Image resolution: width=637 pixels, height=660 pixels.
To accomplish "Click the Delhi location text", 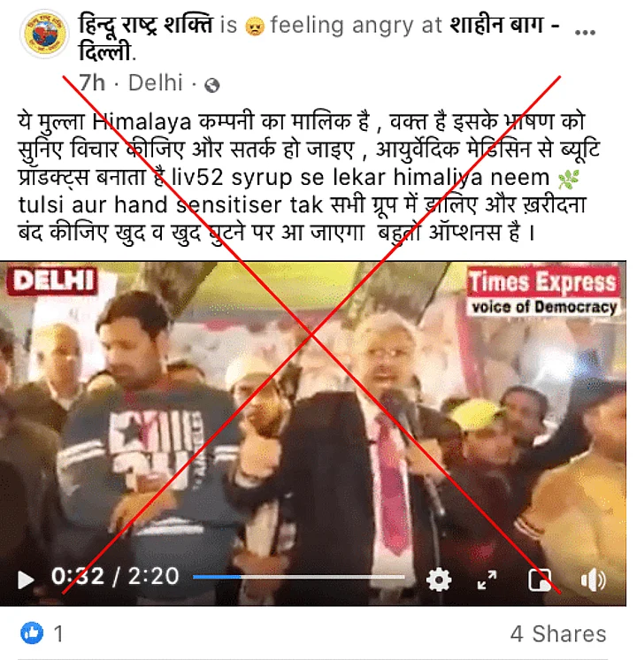I will point(156,82).
